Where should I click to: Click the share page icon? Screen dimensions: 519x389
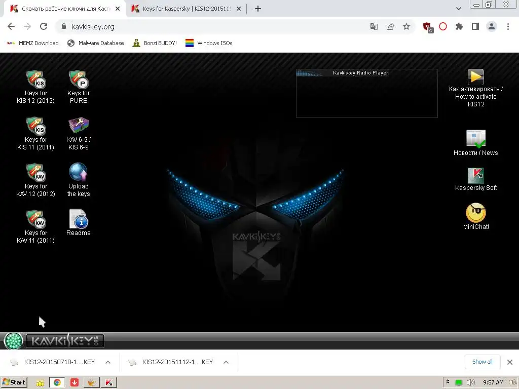(x=390, y=26)
